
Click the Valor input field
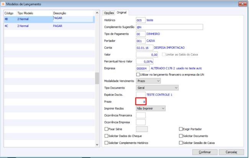[x=147, y=55]
